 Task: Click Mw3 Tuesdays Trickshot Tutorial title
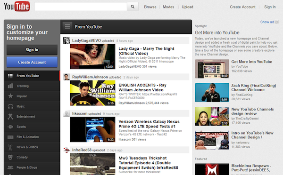149,163
